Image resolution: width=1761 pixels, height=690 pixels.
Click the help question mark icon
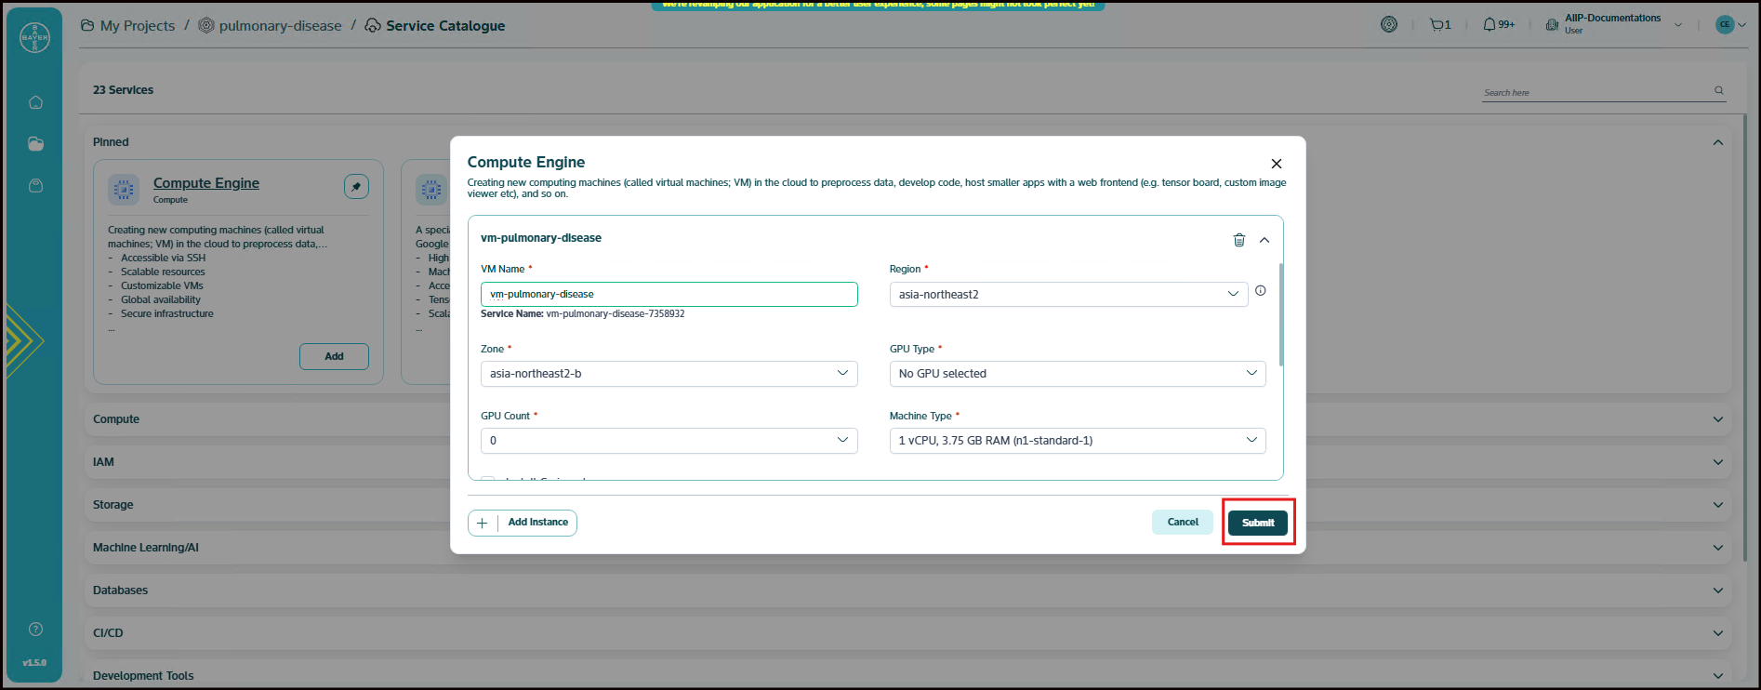(35, 629)
